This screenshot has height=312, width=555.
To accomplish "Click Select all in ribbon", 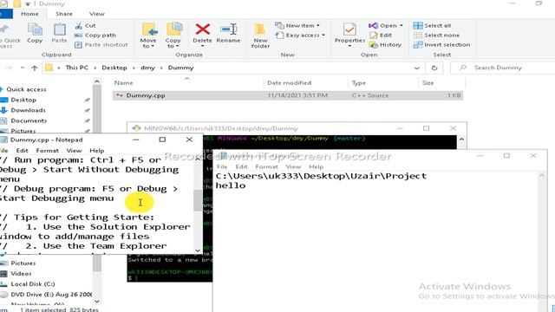I will (432, 25).
